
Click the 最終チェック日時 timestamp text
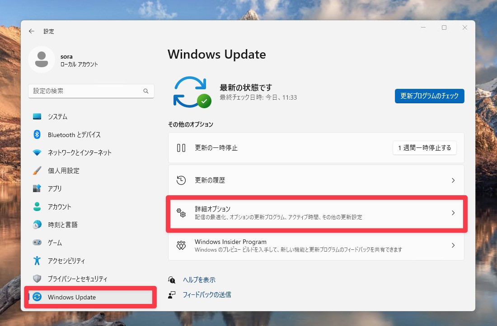click(x=258, y=97)
